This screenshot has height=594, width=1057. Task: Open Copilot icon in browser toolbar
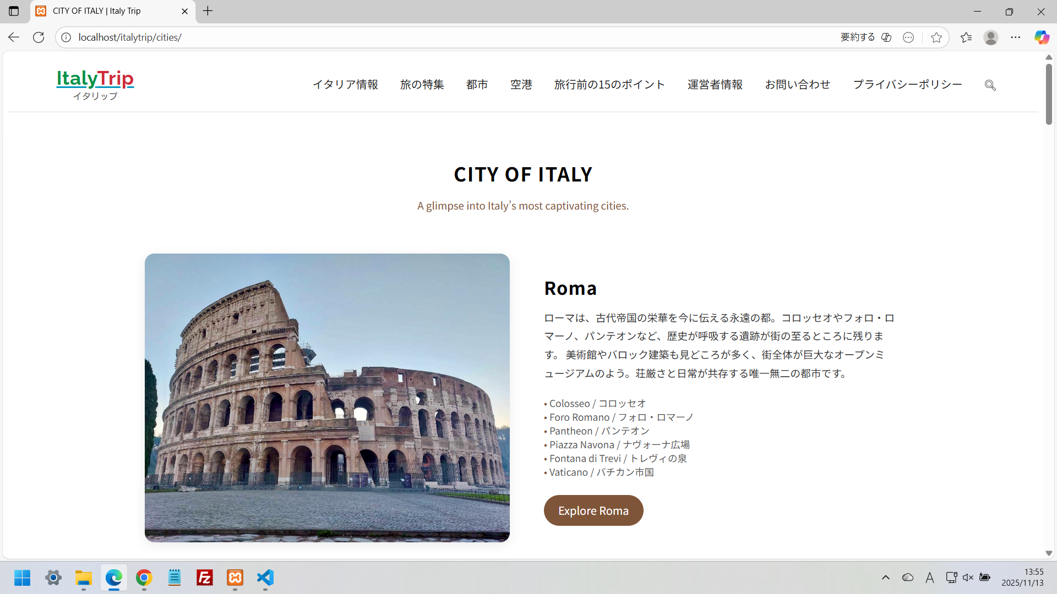coord(1041,37)
